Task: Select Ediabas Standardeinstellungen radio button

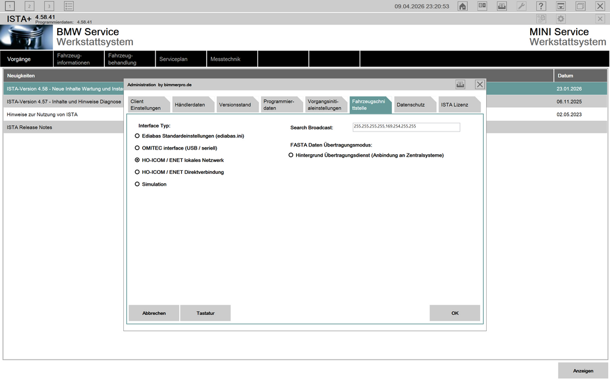Action: click(138, 136)
